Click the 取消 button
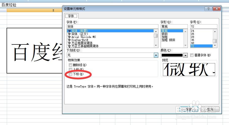Screen dimensions: 229x125 coord(210,109)
